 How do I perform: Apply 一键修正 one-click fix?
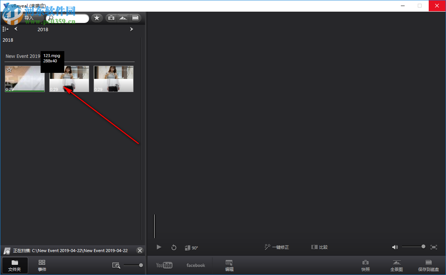(277, 247)
